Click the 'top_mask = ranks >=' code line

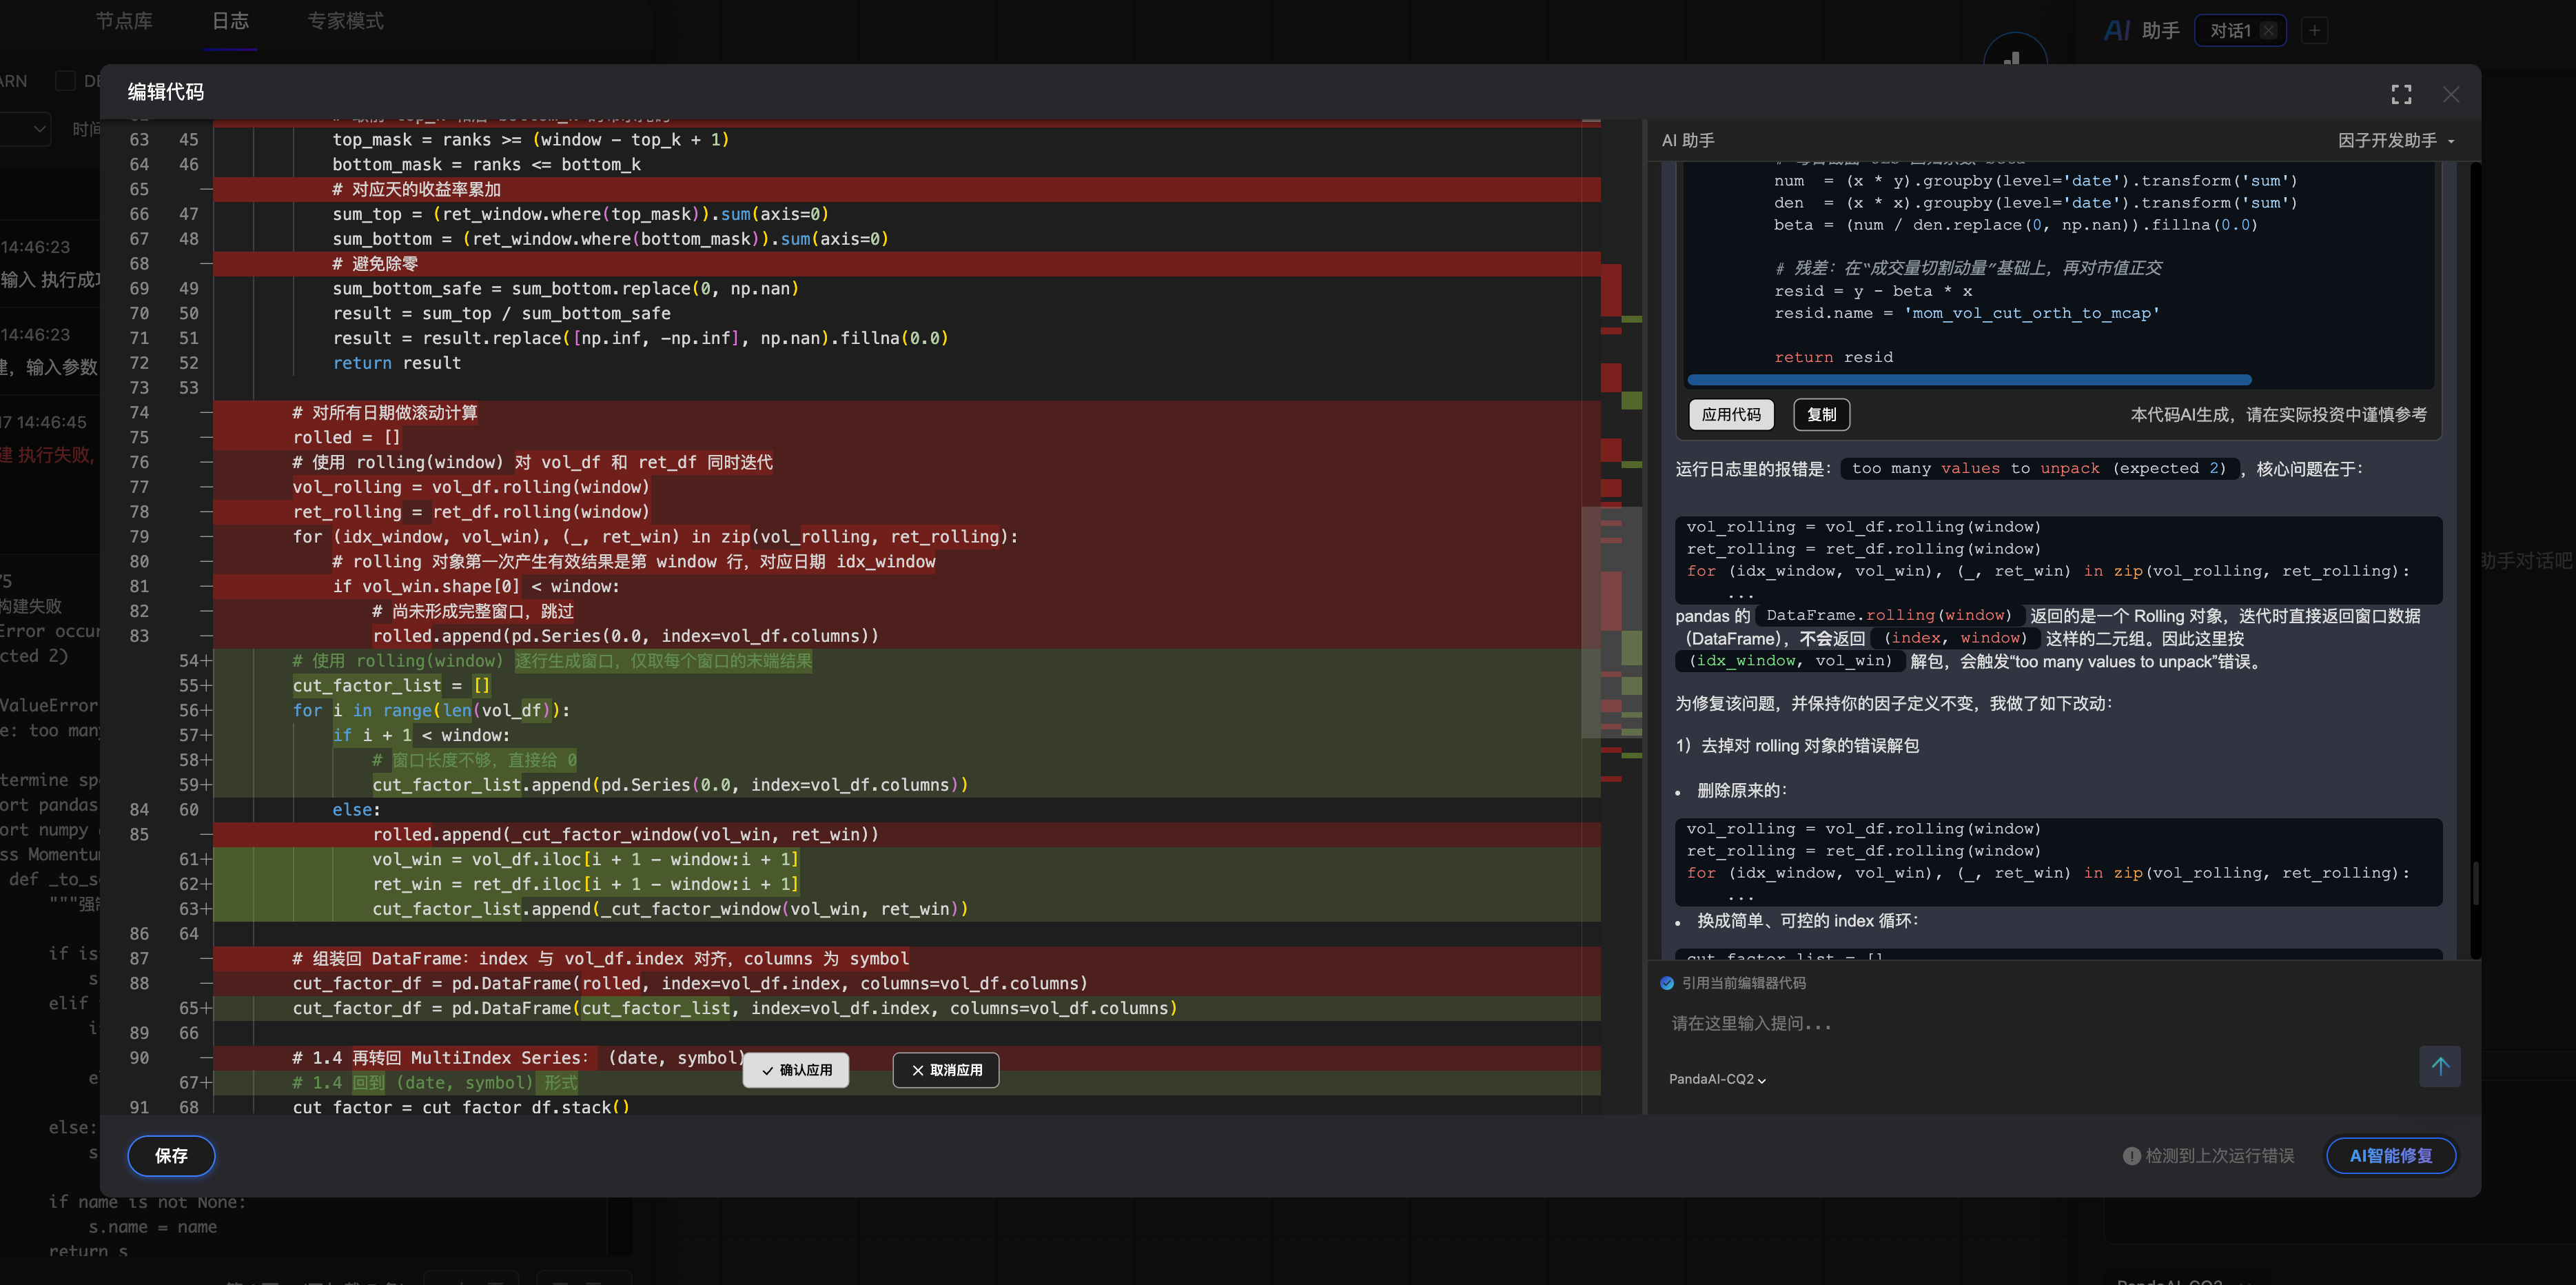point(531,140)
